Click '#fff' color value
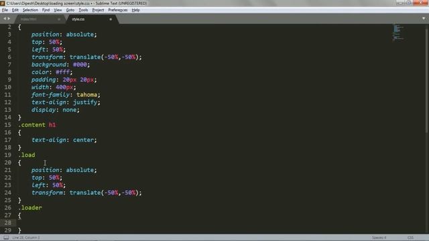This screenshot has height=241, width=429. tap(62, 72)
